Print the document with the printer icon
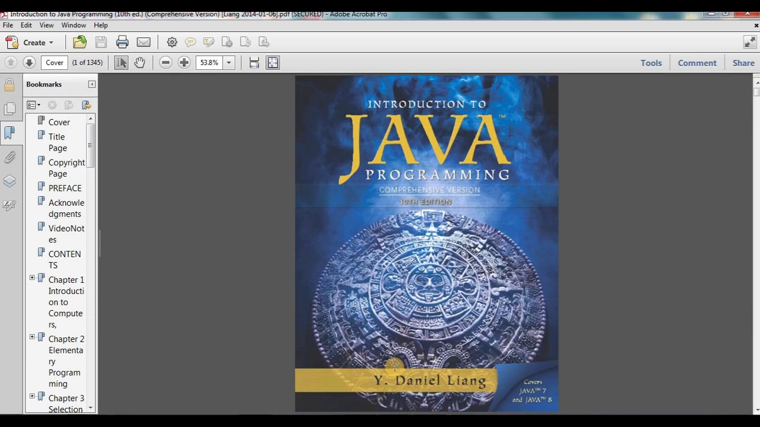760x427 pixels. [122, 42]
